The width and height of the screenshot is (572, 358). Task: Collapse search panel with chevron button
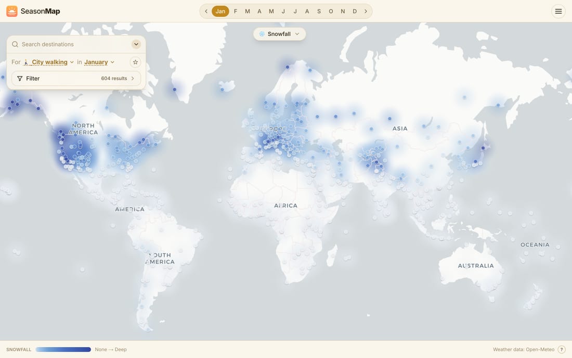click(136, 44)
